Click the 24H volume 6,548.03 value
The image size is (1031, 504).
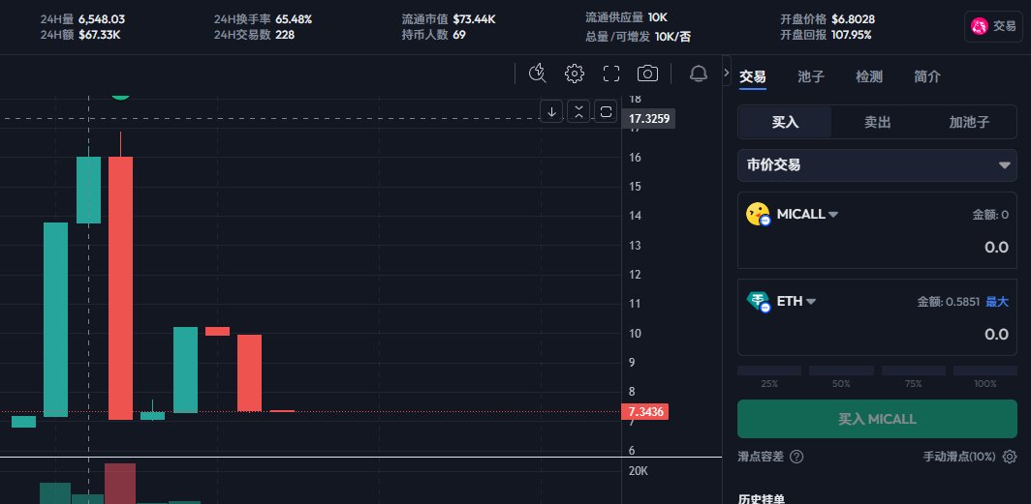click(101, 19)
